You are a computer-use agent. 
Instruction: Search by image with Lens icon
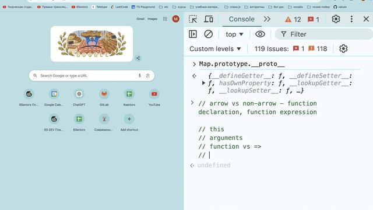point(147,76)
